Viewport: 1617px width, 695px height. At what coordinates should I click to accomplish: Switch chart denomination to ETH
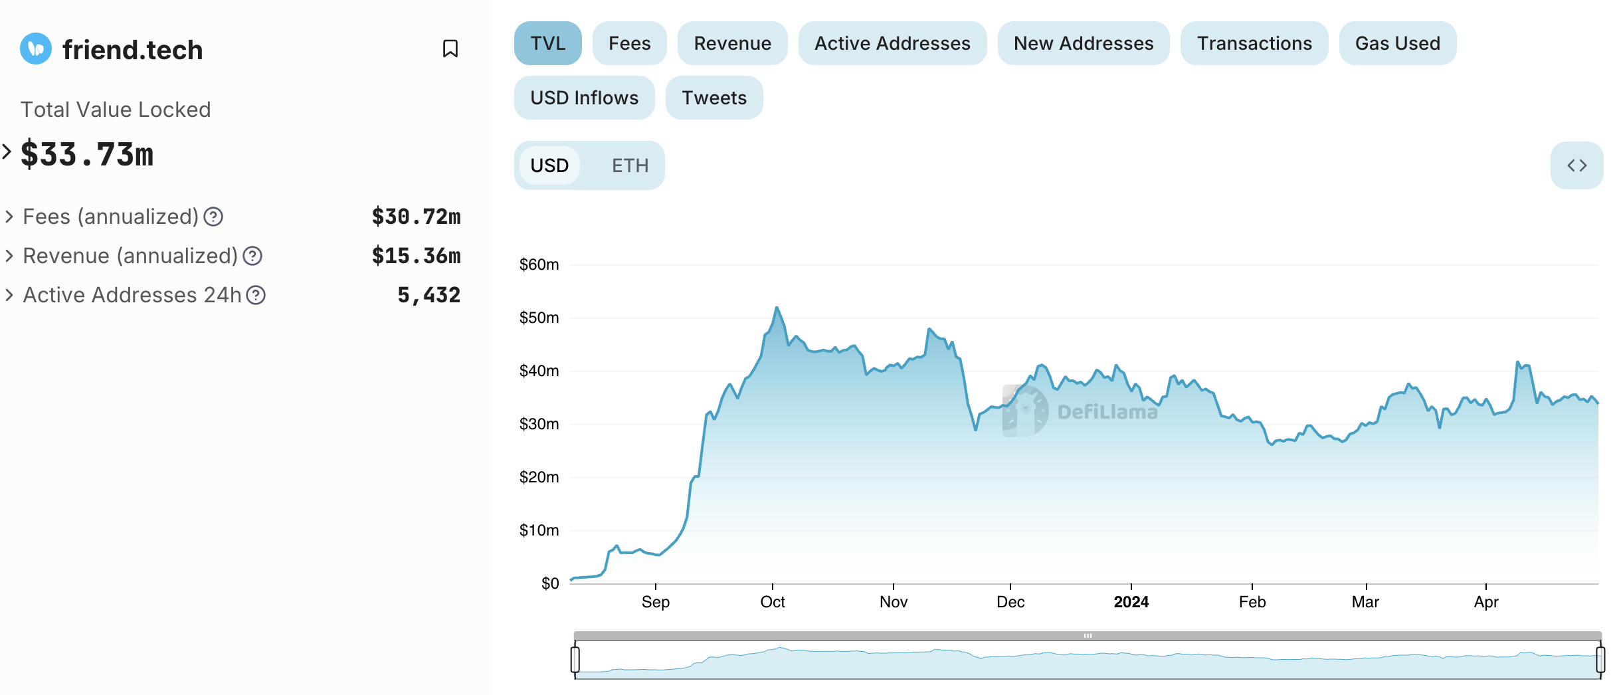630,165
